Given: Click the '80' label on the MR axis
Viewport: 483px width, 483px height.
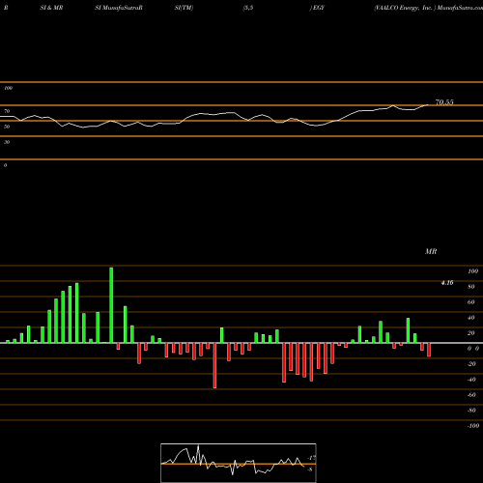Looking at the screenshot, I should (x=471, y=287).
